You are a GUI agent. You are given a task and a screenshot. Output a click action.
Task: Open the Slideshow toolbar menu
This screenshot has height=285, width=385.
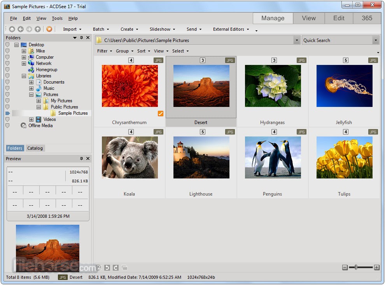click(163, 29)
